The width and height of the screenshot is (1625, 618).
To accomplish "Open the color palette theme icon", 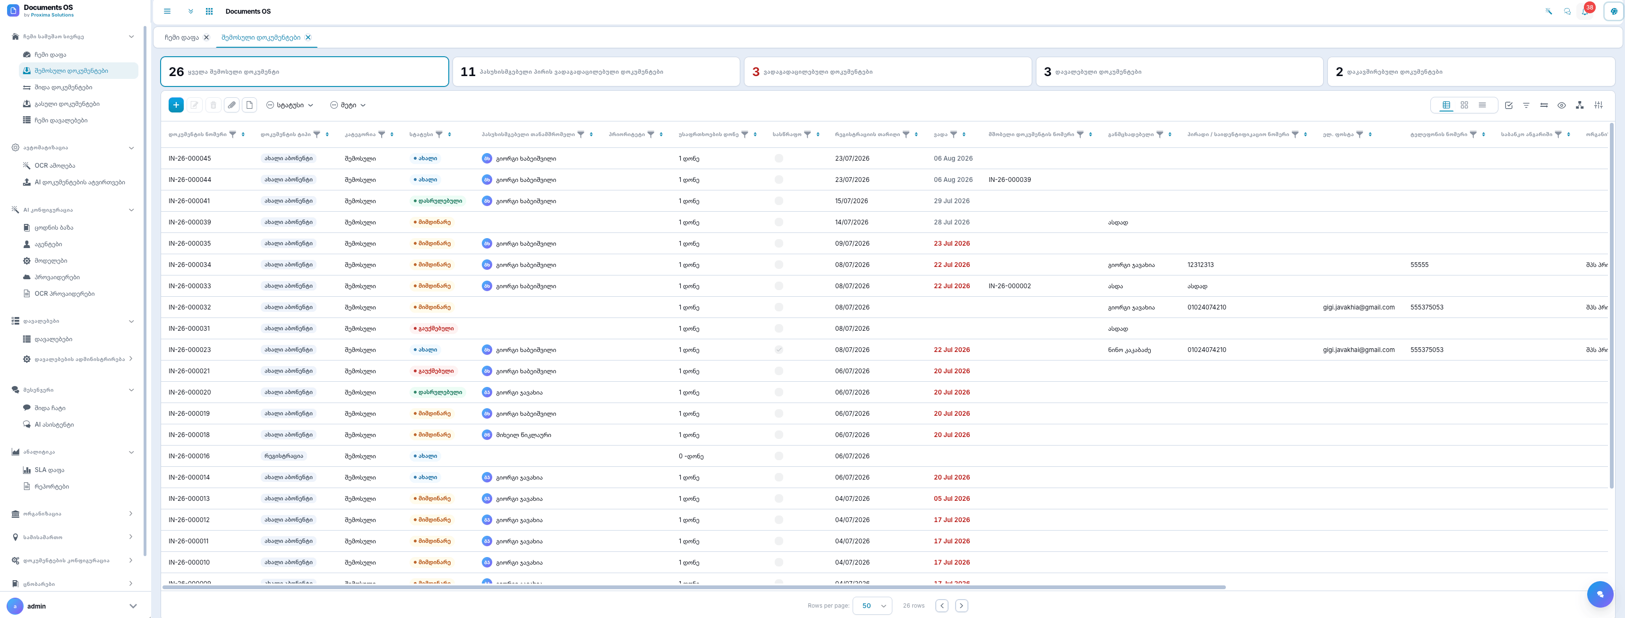I will pos(1614,11).
